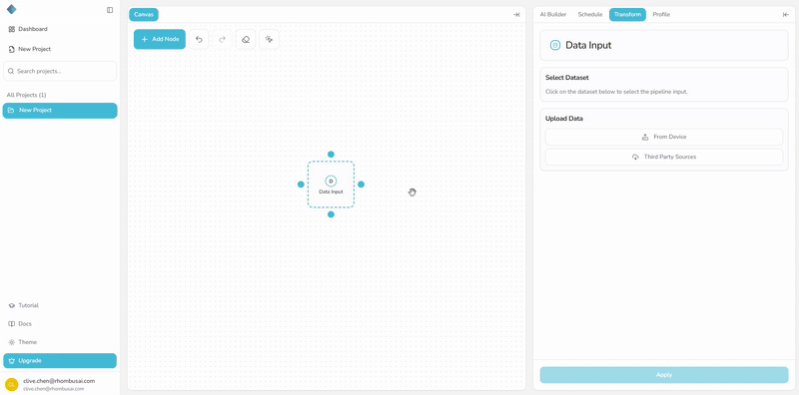Click the yellow user avatar
This screenshot has height=395, width=799.
pos(11,384)
